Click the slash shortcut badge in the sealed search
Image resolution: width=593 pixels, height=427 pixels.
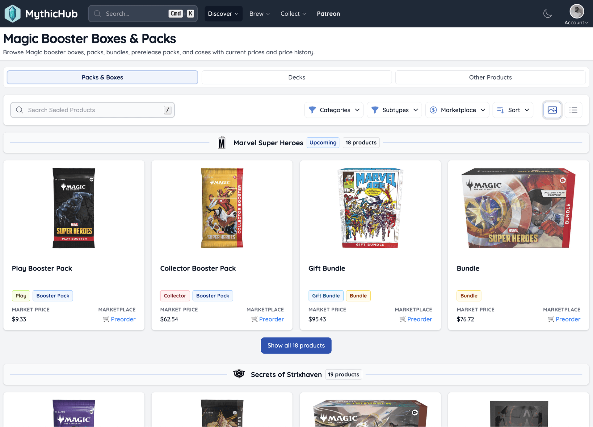point(167,110)
